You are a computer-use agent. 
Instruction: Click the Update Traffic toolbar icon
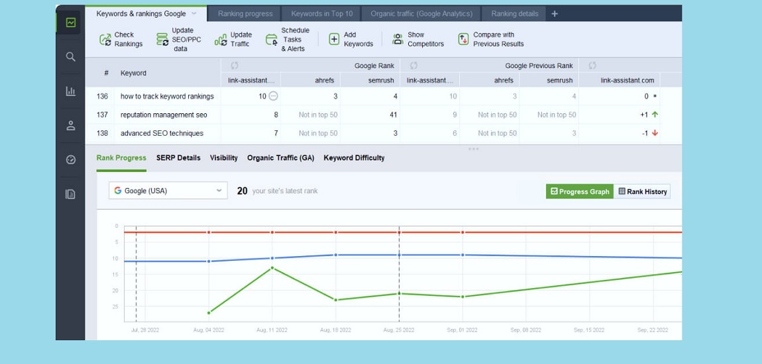[221, 40]
